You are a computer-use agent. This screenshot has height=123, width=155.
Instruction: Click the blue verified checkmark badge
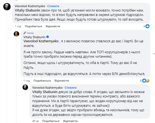tap(48, 37)
